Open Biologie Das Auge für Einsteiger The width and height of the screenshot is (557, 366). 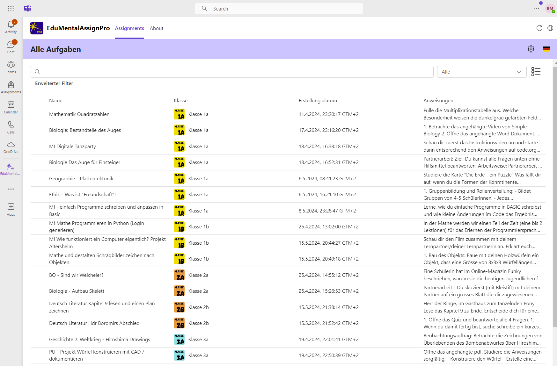(84, 162)
